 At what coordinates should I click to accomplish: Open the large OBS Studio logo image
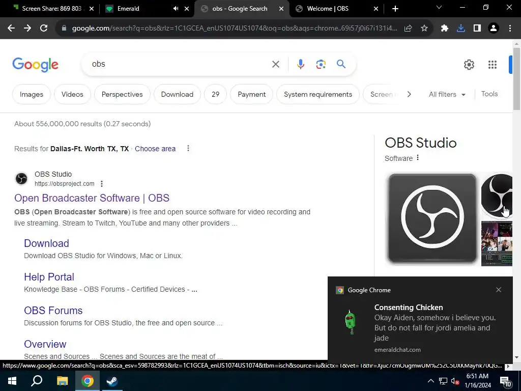pyautogui.click(x=432, y=218)
